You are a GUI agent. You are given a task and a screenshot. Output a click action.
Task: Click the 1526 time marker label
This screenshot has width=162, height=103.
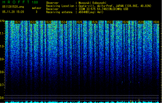95,22
